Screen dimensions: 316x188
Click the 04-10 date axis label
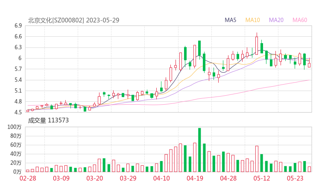point(161,178)
